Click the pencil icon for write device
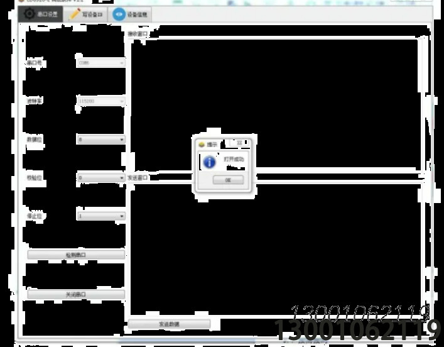 (75, 14)
